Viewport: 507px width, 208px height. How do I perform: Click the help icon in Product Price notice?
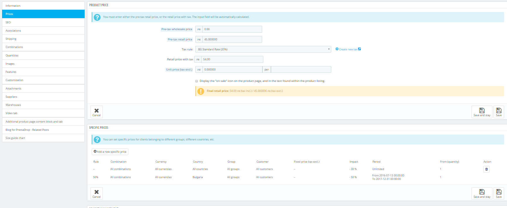[x=97, y=17]
